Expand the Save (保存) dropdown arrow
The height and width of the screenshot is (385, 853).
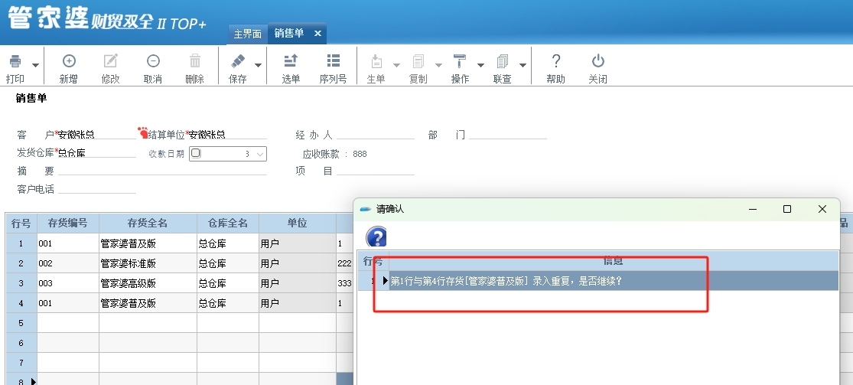(259, 65)
